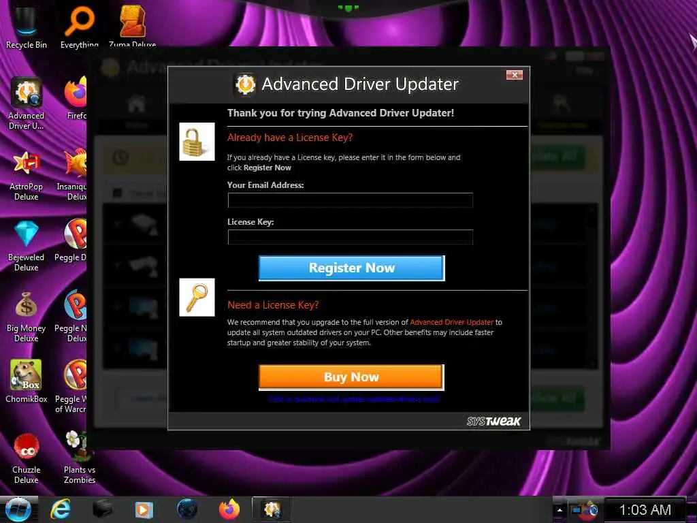Viewport: 697px width, 523px height.
Task: Open the black folder icon in the taskbar
Action: pos(102,509)
